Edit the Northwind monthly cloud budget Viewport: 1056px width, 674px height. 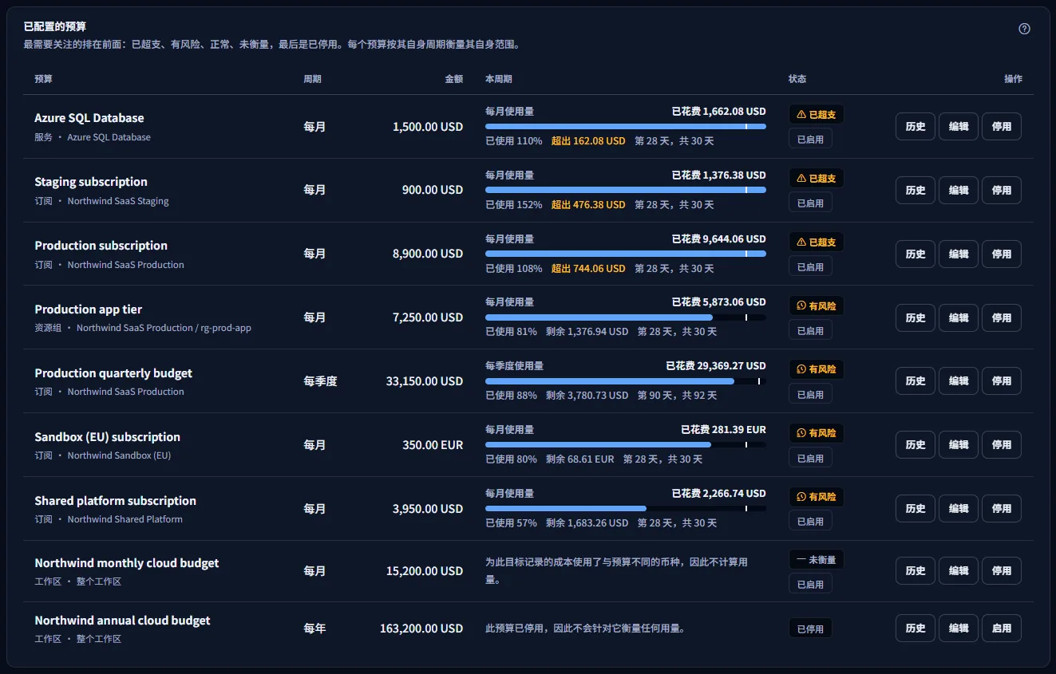tap(959, 571)
